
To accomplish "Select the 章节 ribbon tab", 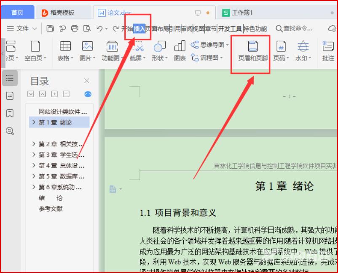I will [x=211, y=29].
